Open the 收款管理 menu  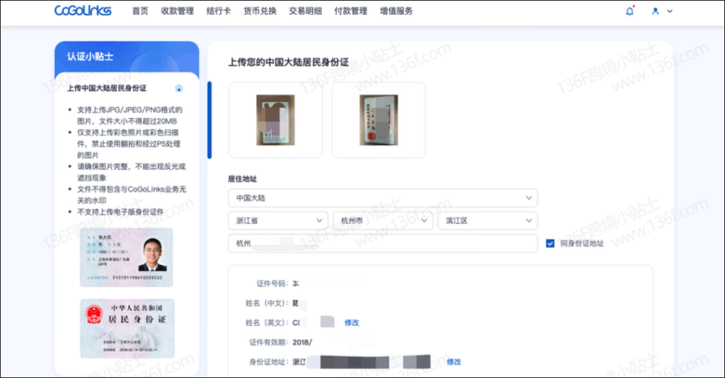(177, 11)
